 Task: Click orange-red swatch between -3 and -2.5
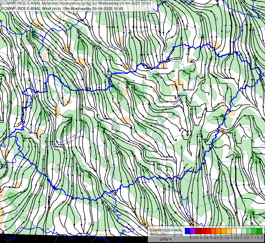pyautogui.click(x=213, y=231)
